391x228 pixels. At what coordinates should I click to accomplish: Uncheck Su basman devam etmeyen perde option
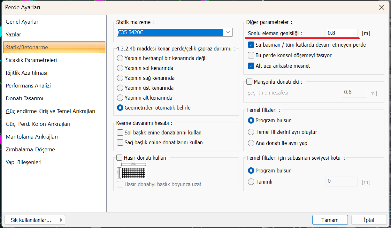[251, 45]
